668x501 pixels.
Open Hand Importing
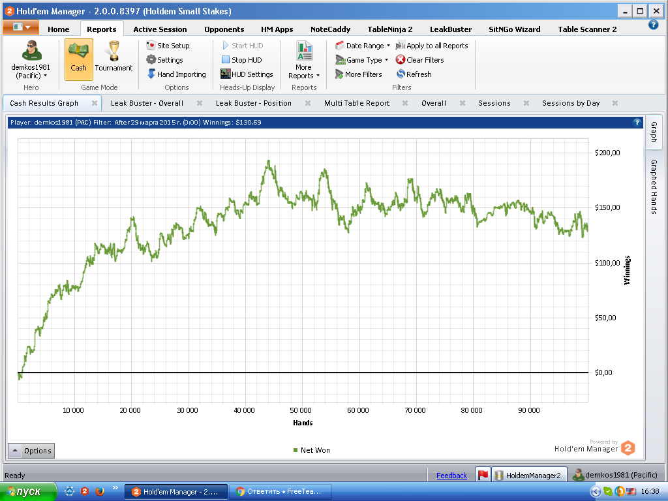[x=176, y=74]
